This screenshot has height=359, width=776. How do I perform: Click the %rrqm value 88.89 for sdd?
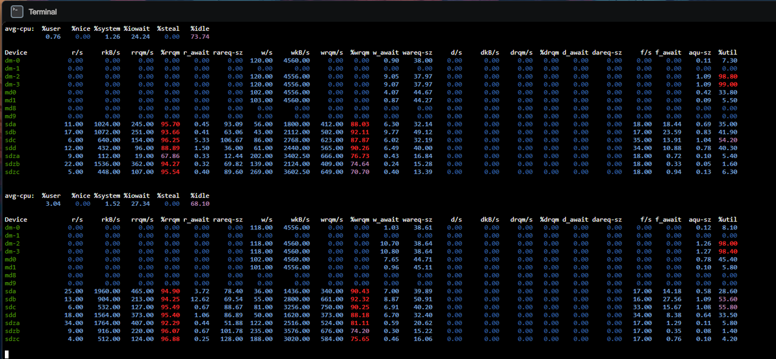[170, 148]
